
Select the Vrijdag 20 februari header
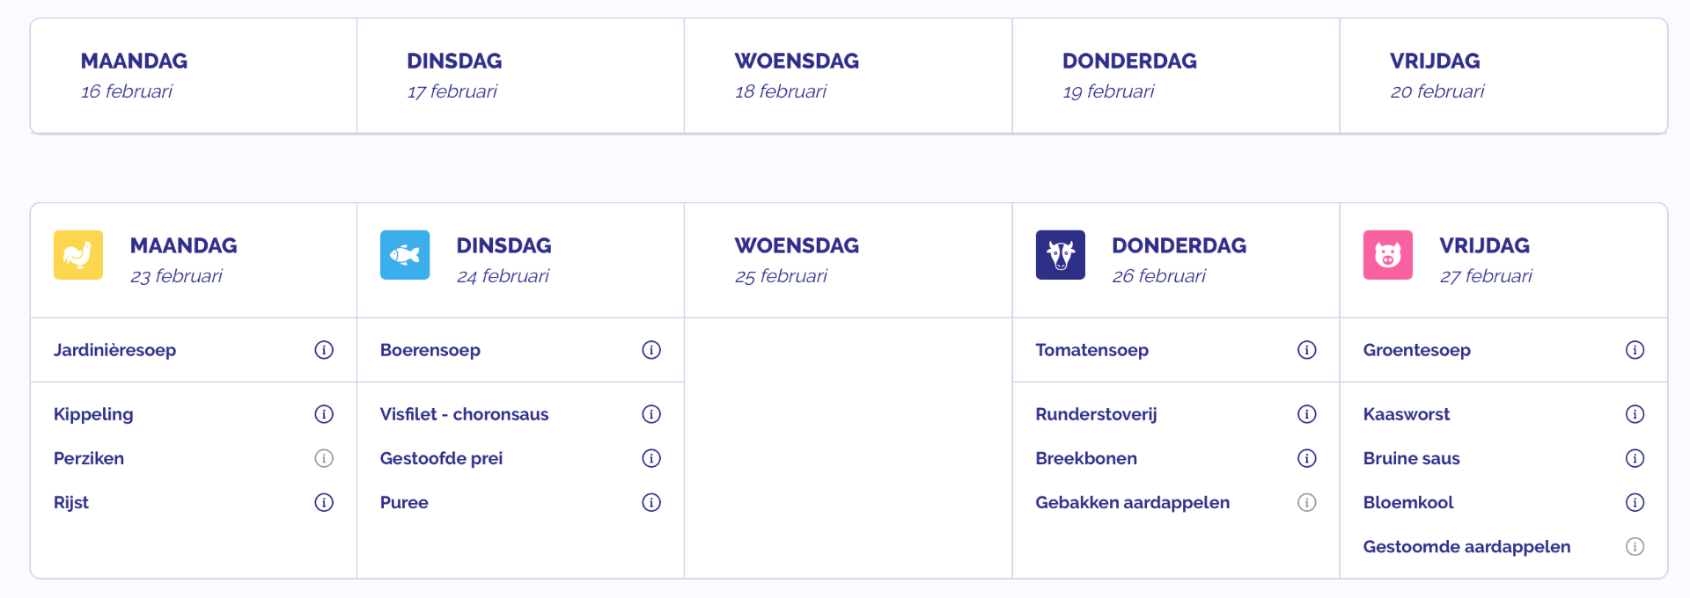1436,76
